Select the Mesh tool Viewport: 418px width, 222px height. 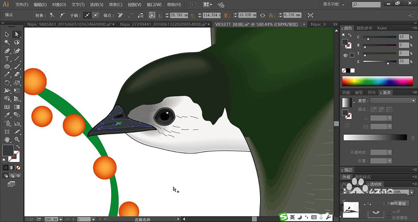(7, 107)
